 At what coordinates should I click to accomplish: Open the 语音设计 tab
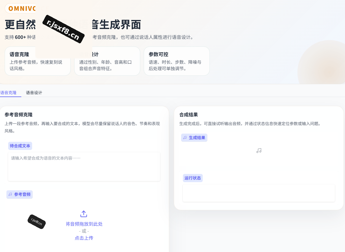tap(34, 92)
